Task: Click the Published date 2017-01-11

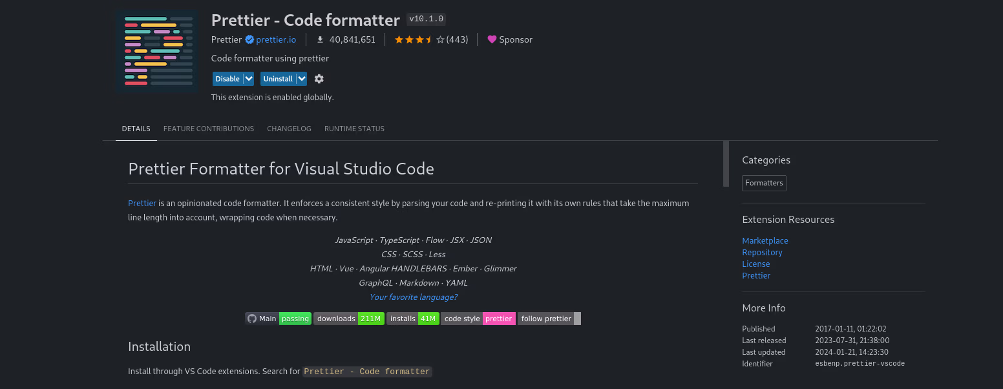Action: click(850, 329)
